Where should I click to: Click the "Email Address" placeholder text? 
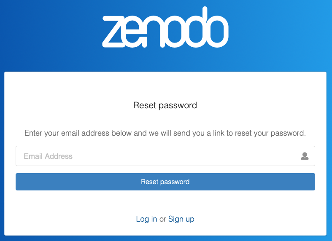click(48, 156)
